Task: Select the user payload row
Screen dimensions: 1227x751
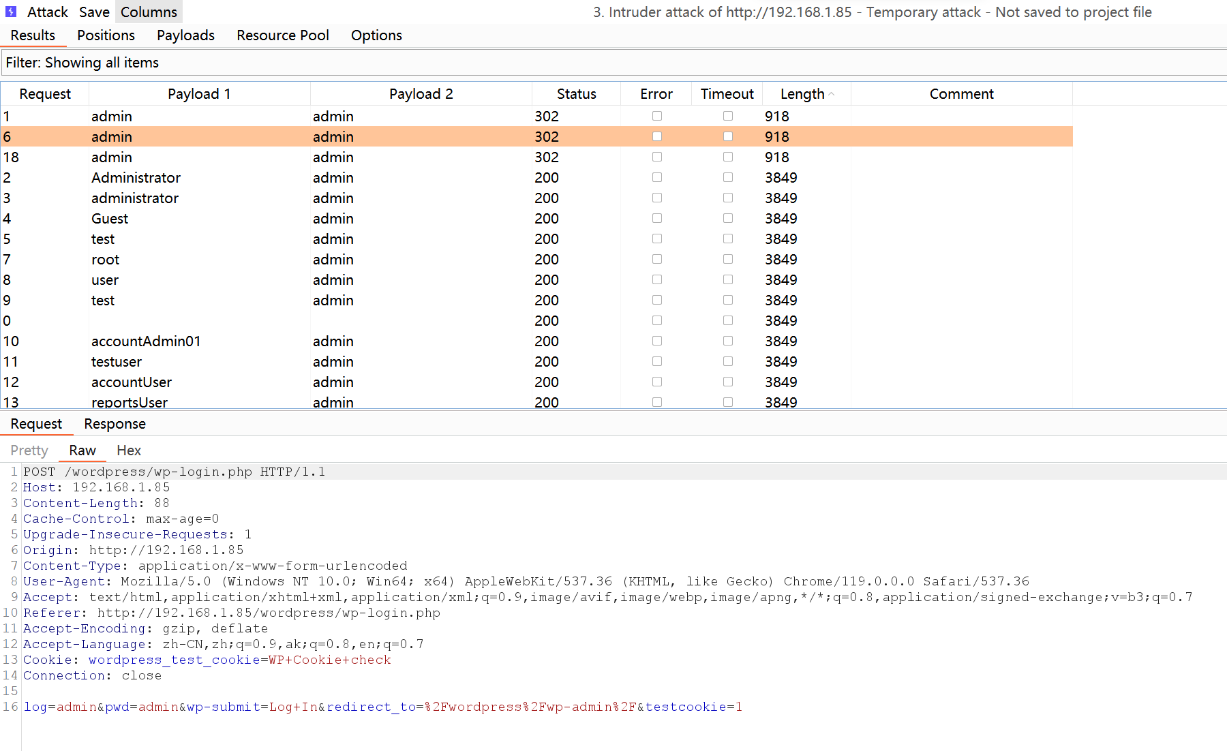Action: (536, 280)
